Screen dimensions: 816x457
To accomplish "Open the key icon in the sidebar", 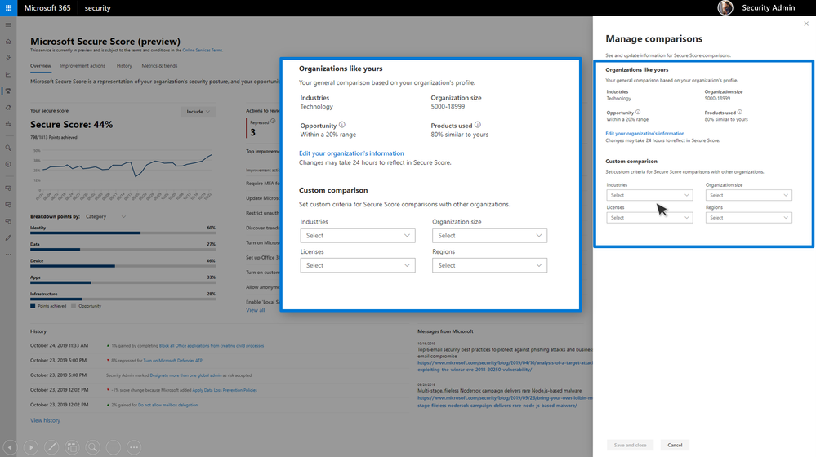I will (8, 148).
